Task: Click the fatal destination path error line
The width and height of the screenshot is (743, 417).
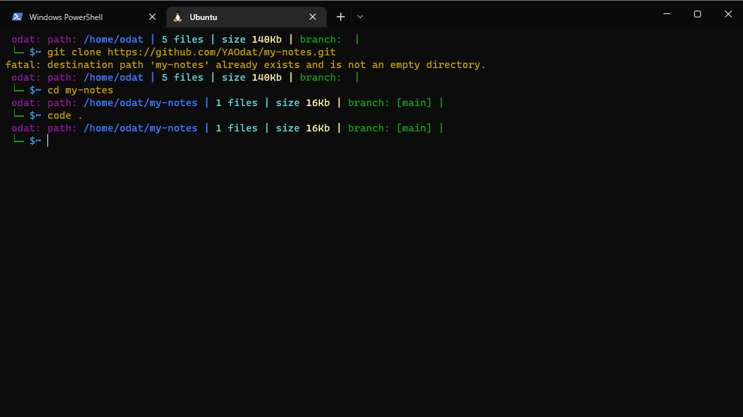Action: pyautogui.click(x=245, y=65)
